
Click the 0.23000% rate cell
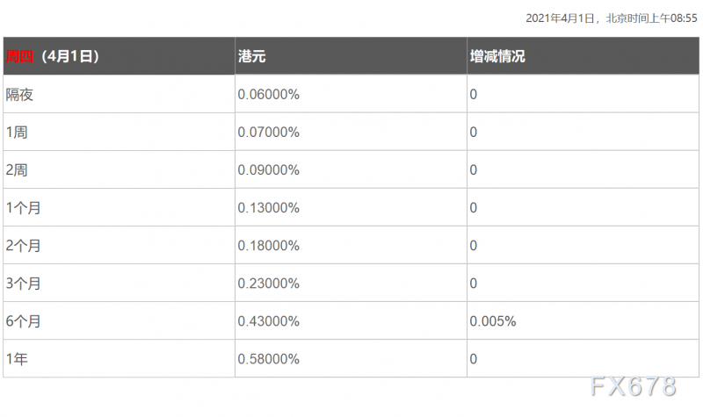(x=268, y=284)
